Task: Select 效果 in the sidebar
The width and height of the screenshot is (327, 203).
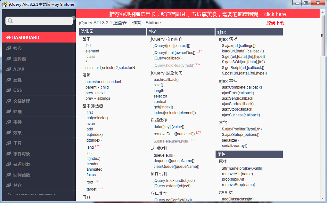Action: (x=18, y=133)
